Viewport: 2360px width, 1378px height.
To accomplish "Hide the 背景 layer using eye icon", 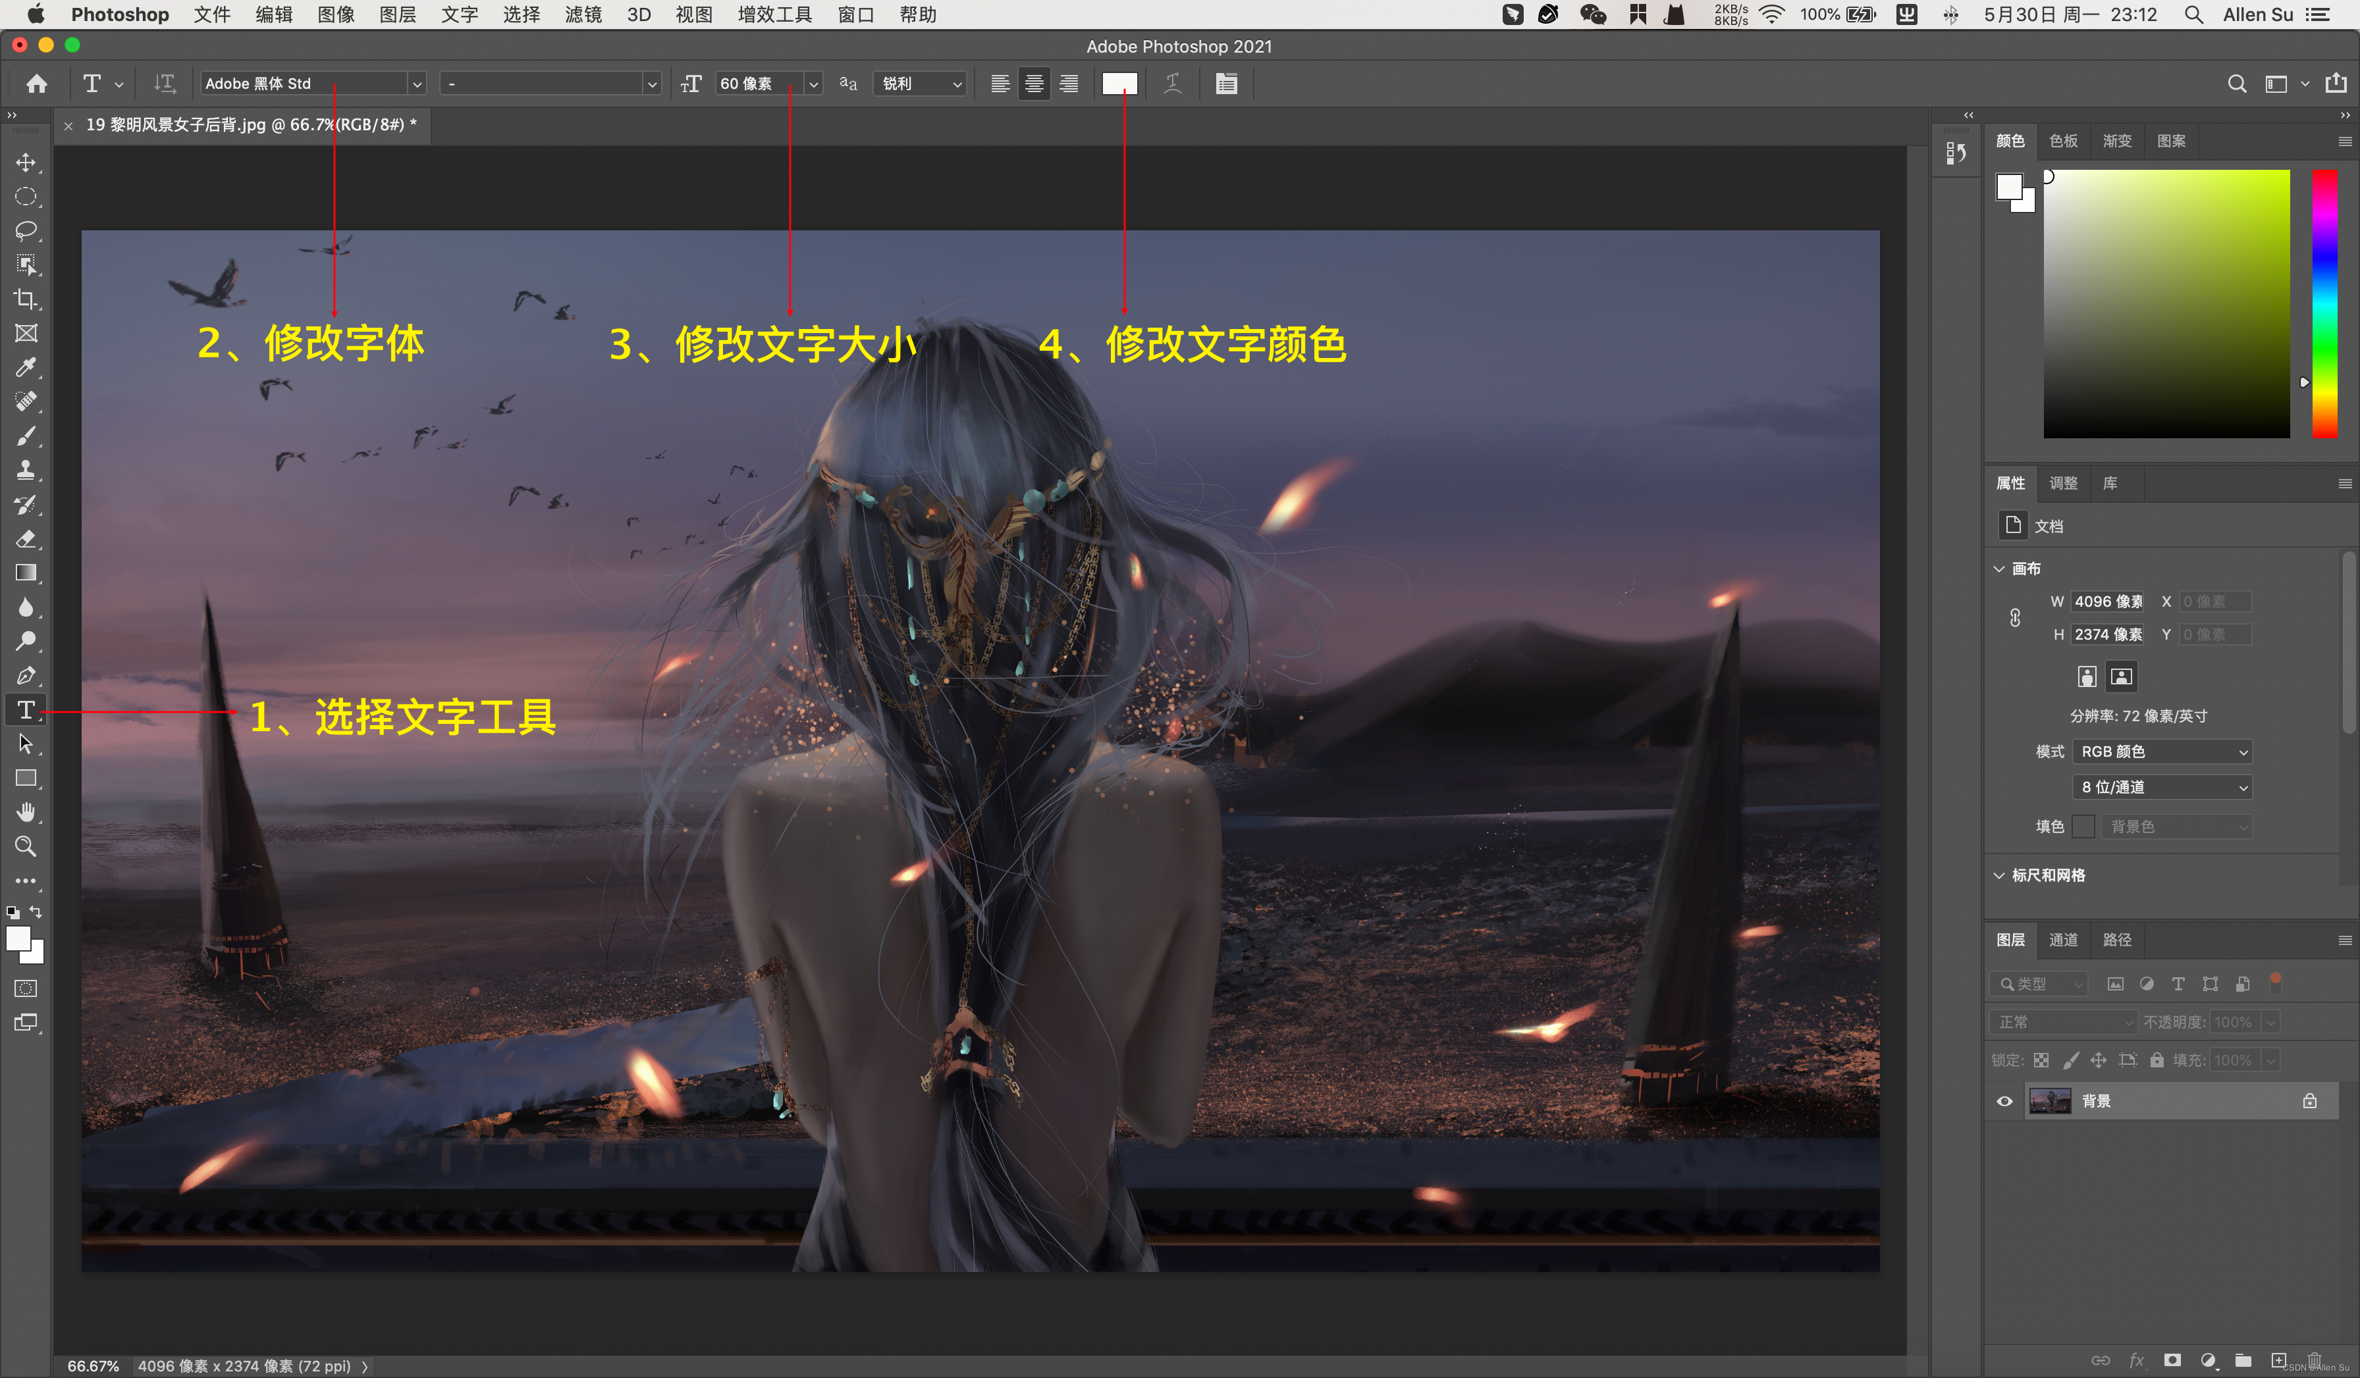I will pyautogui.click(x=2004, y=1101).
